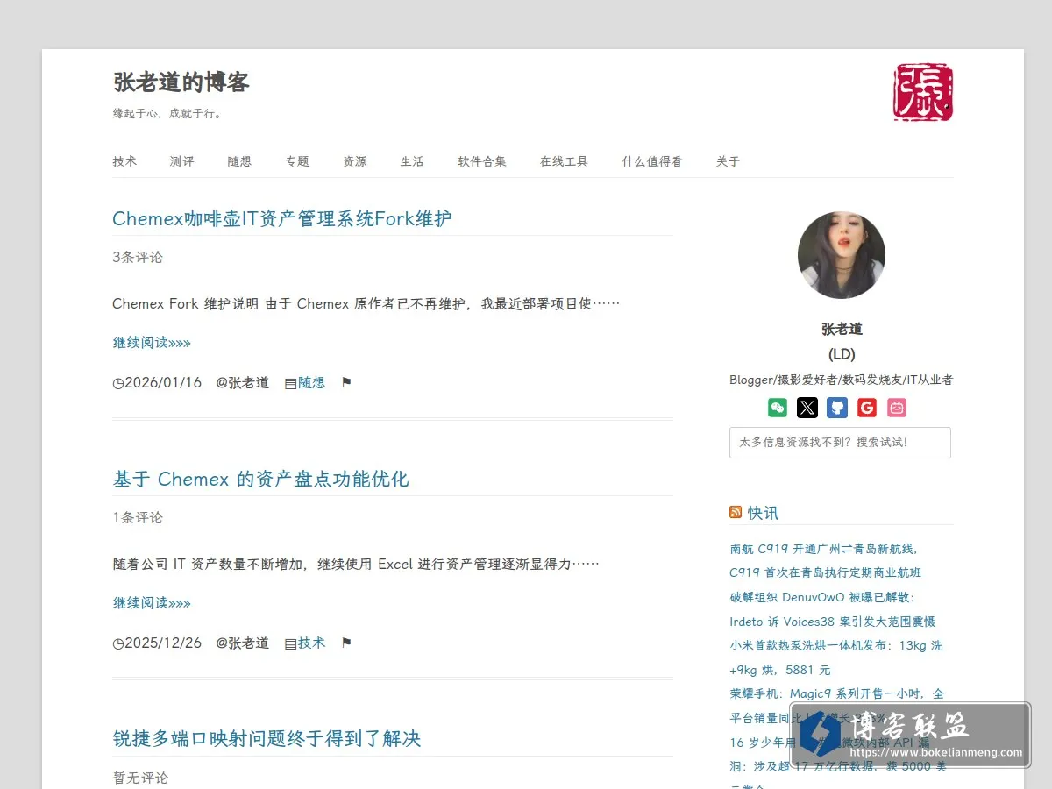Viewport: 1052px width, 789px height.
Task: Click the date 2025/12/26
Action: coord(163,643)
